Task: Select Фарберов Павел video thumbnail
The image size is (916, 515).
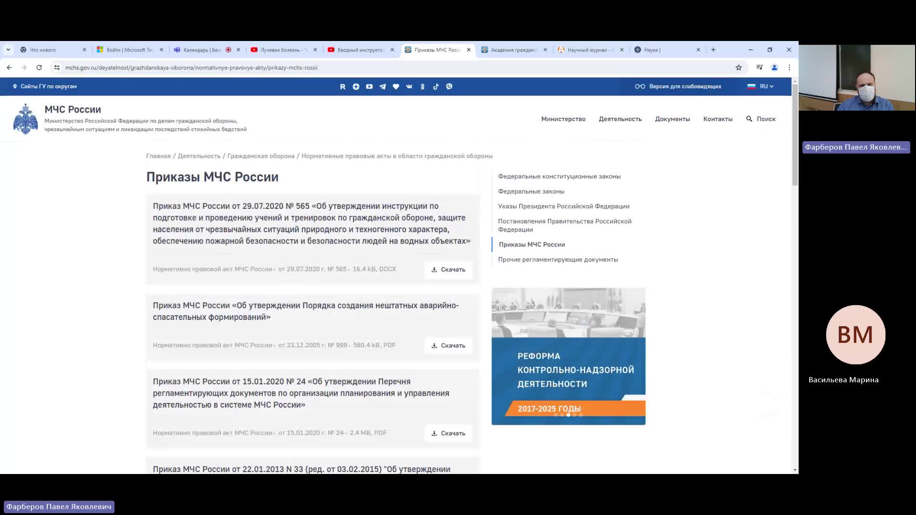Action: tap(857, 78)
